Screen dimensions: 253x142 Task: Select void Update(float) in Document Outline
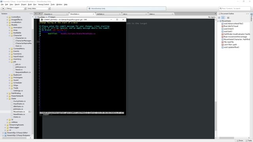[230, 47]
